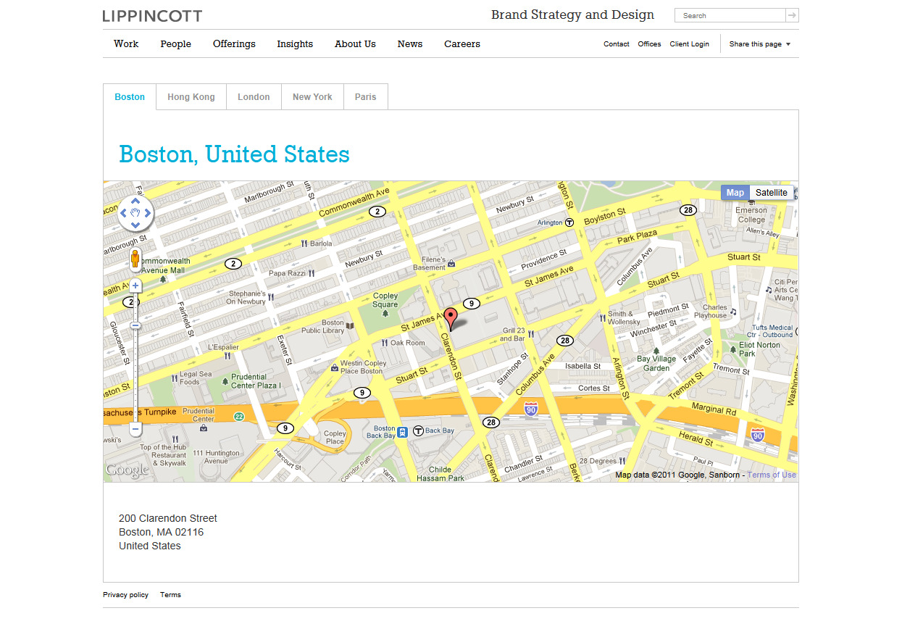
Task: Click Stephanie's On Newbury restaurant icon
Action: pos(271,296)
